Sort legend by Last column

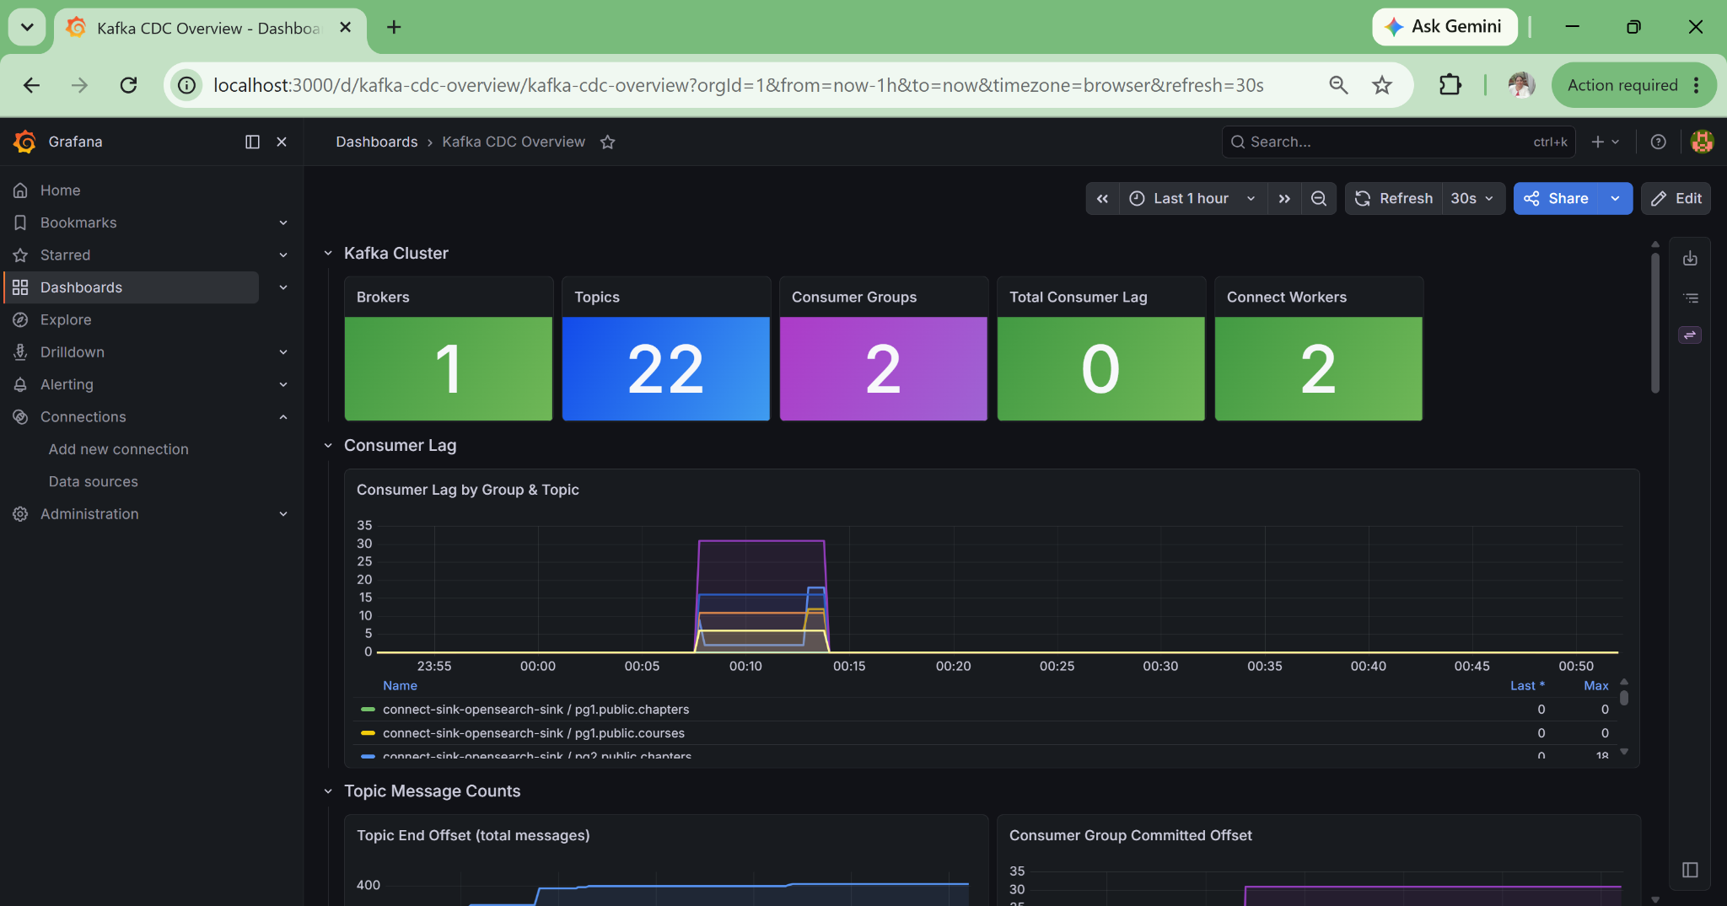[x=1527, y=686]
